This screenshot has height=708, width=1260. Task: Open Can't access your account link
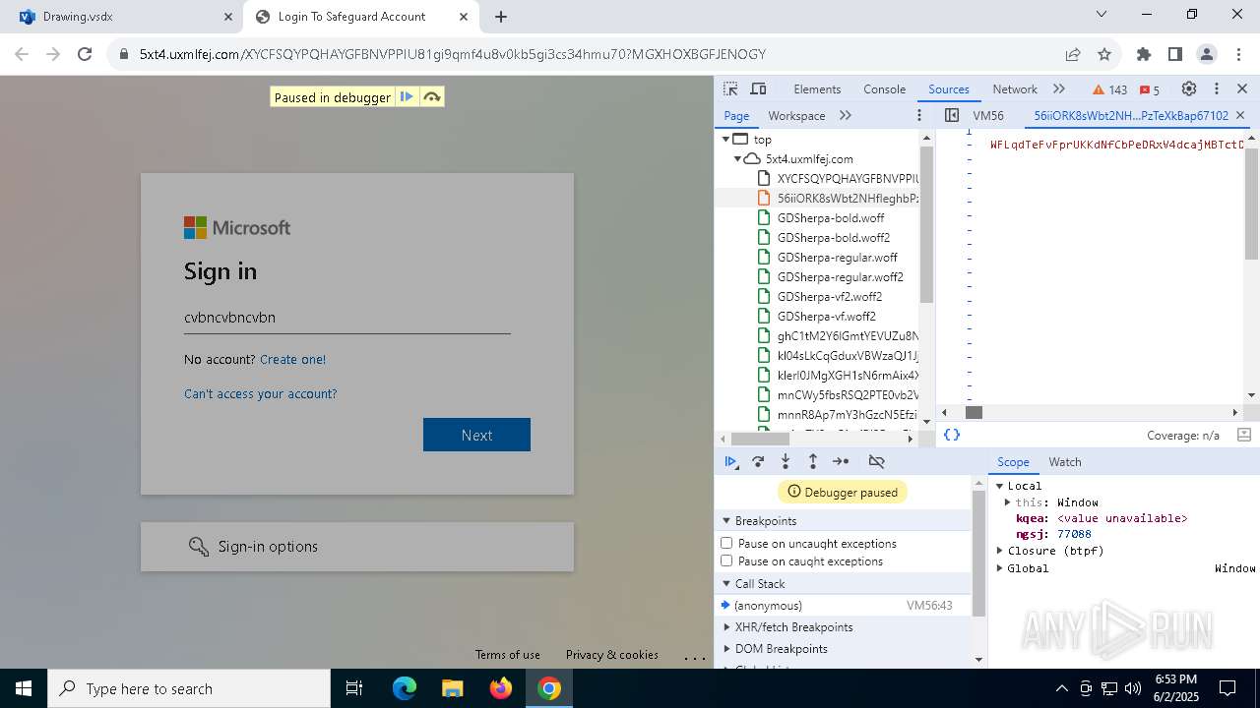[x=261, y=393]
